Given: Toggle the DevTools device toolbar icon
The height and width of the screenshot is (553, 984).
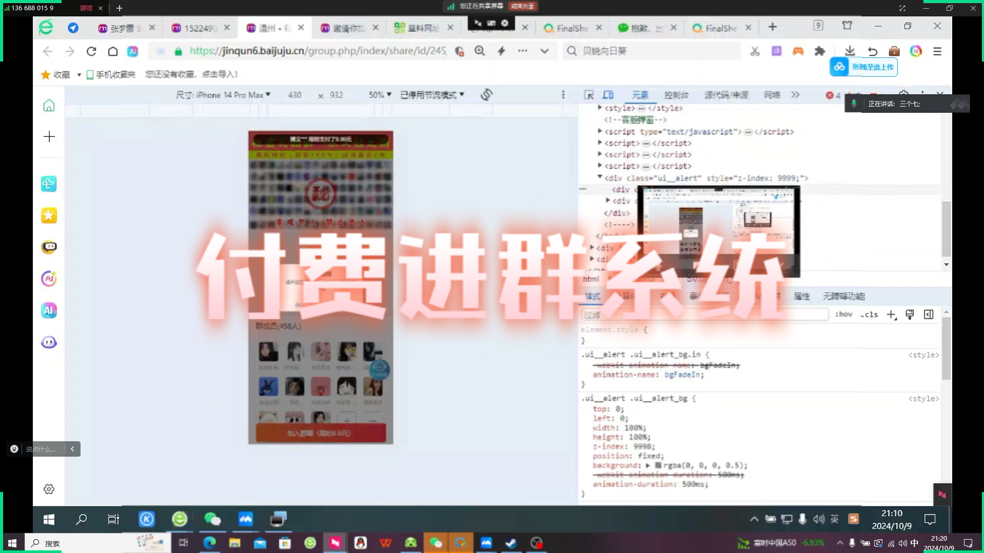Looking at the screenshot, I should [608, 95].
